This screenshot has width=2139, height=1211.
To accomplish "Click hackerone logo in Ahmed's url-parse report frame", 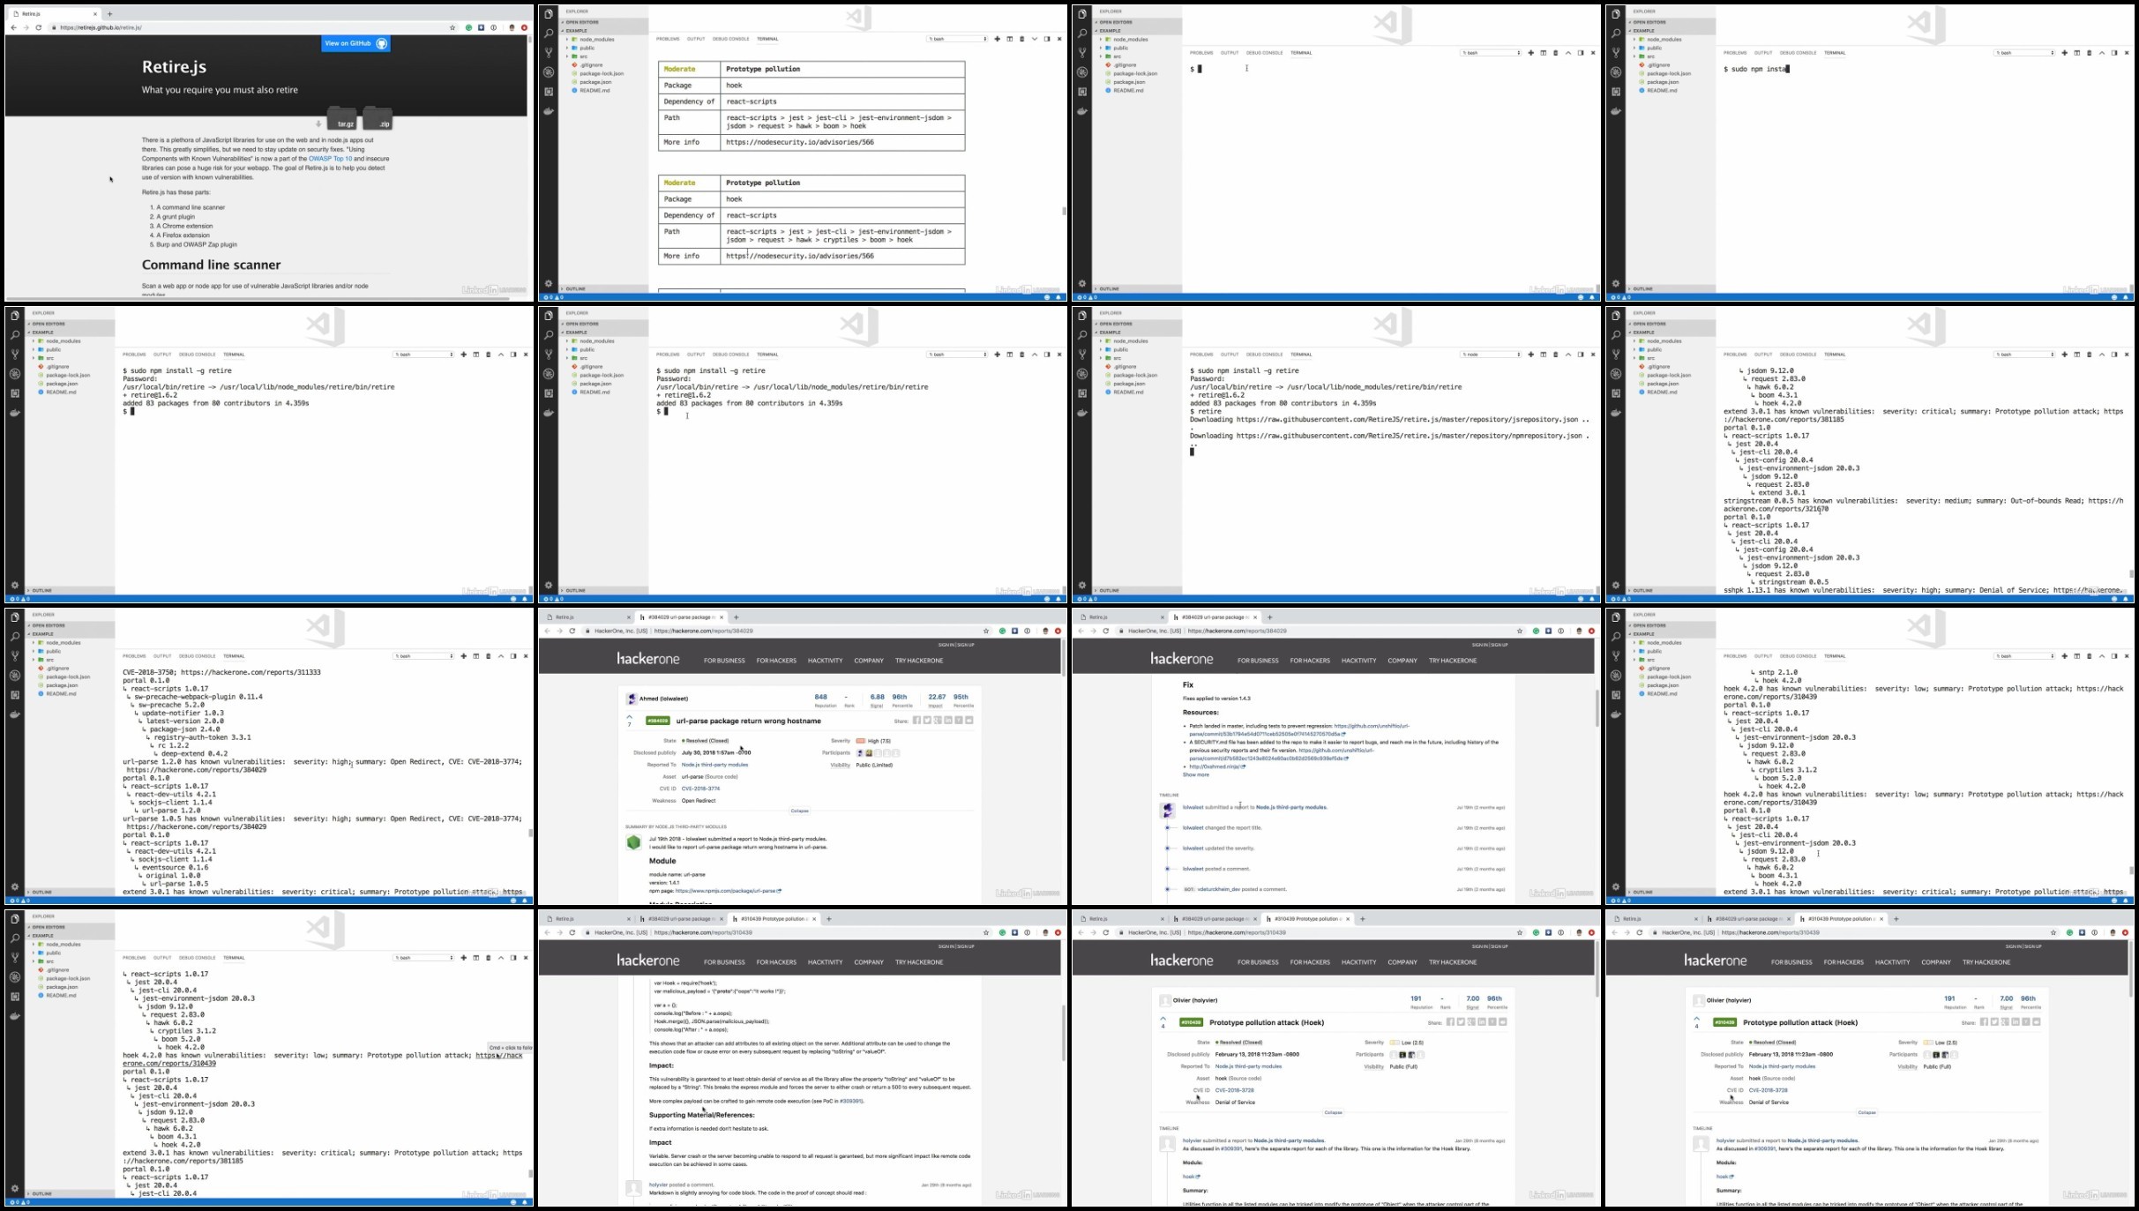I will click(x=648, y=659).
